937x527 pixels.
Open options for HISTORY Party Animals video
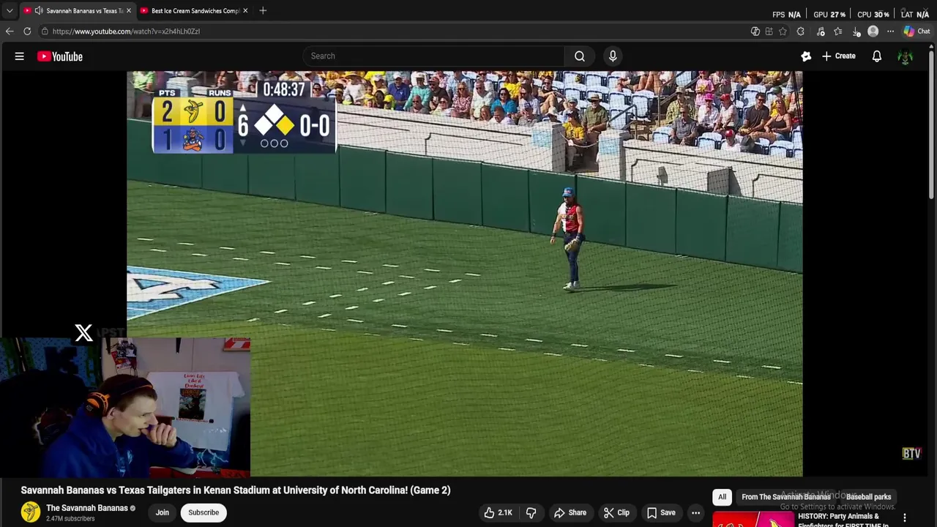tap(905, 518)
